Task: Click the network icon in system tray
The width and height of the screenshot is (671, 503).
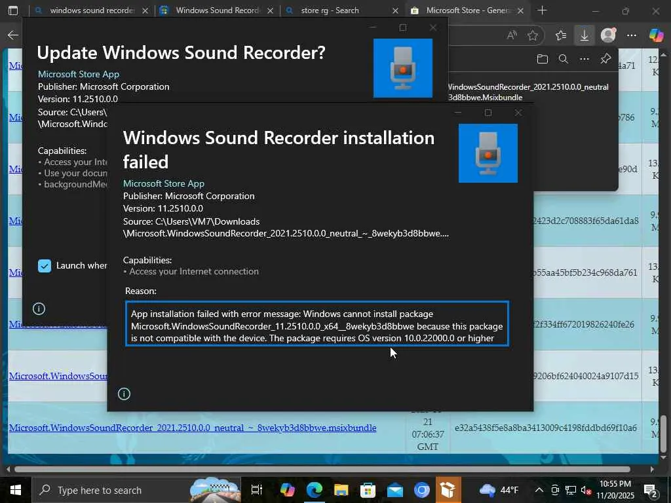Action: click(x=571, y=490)
